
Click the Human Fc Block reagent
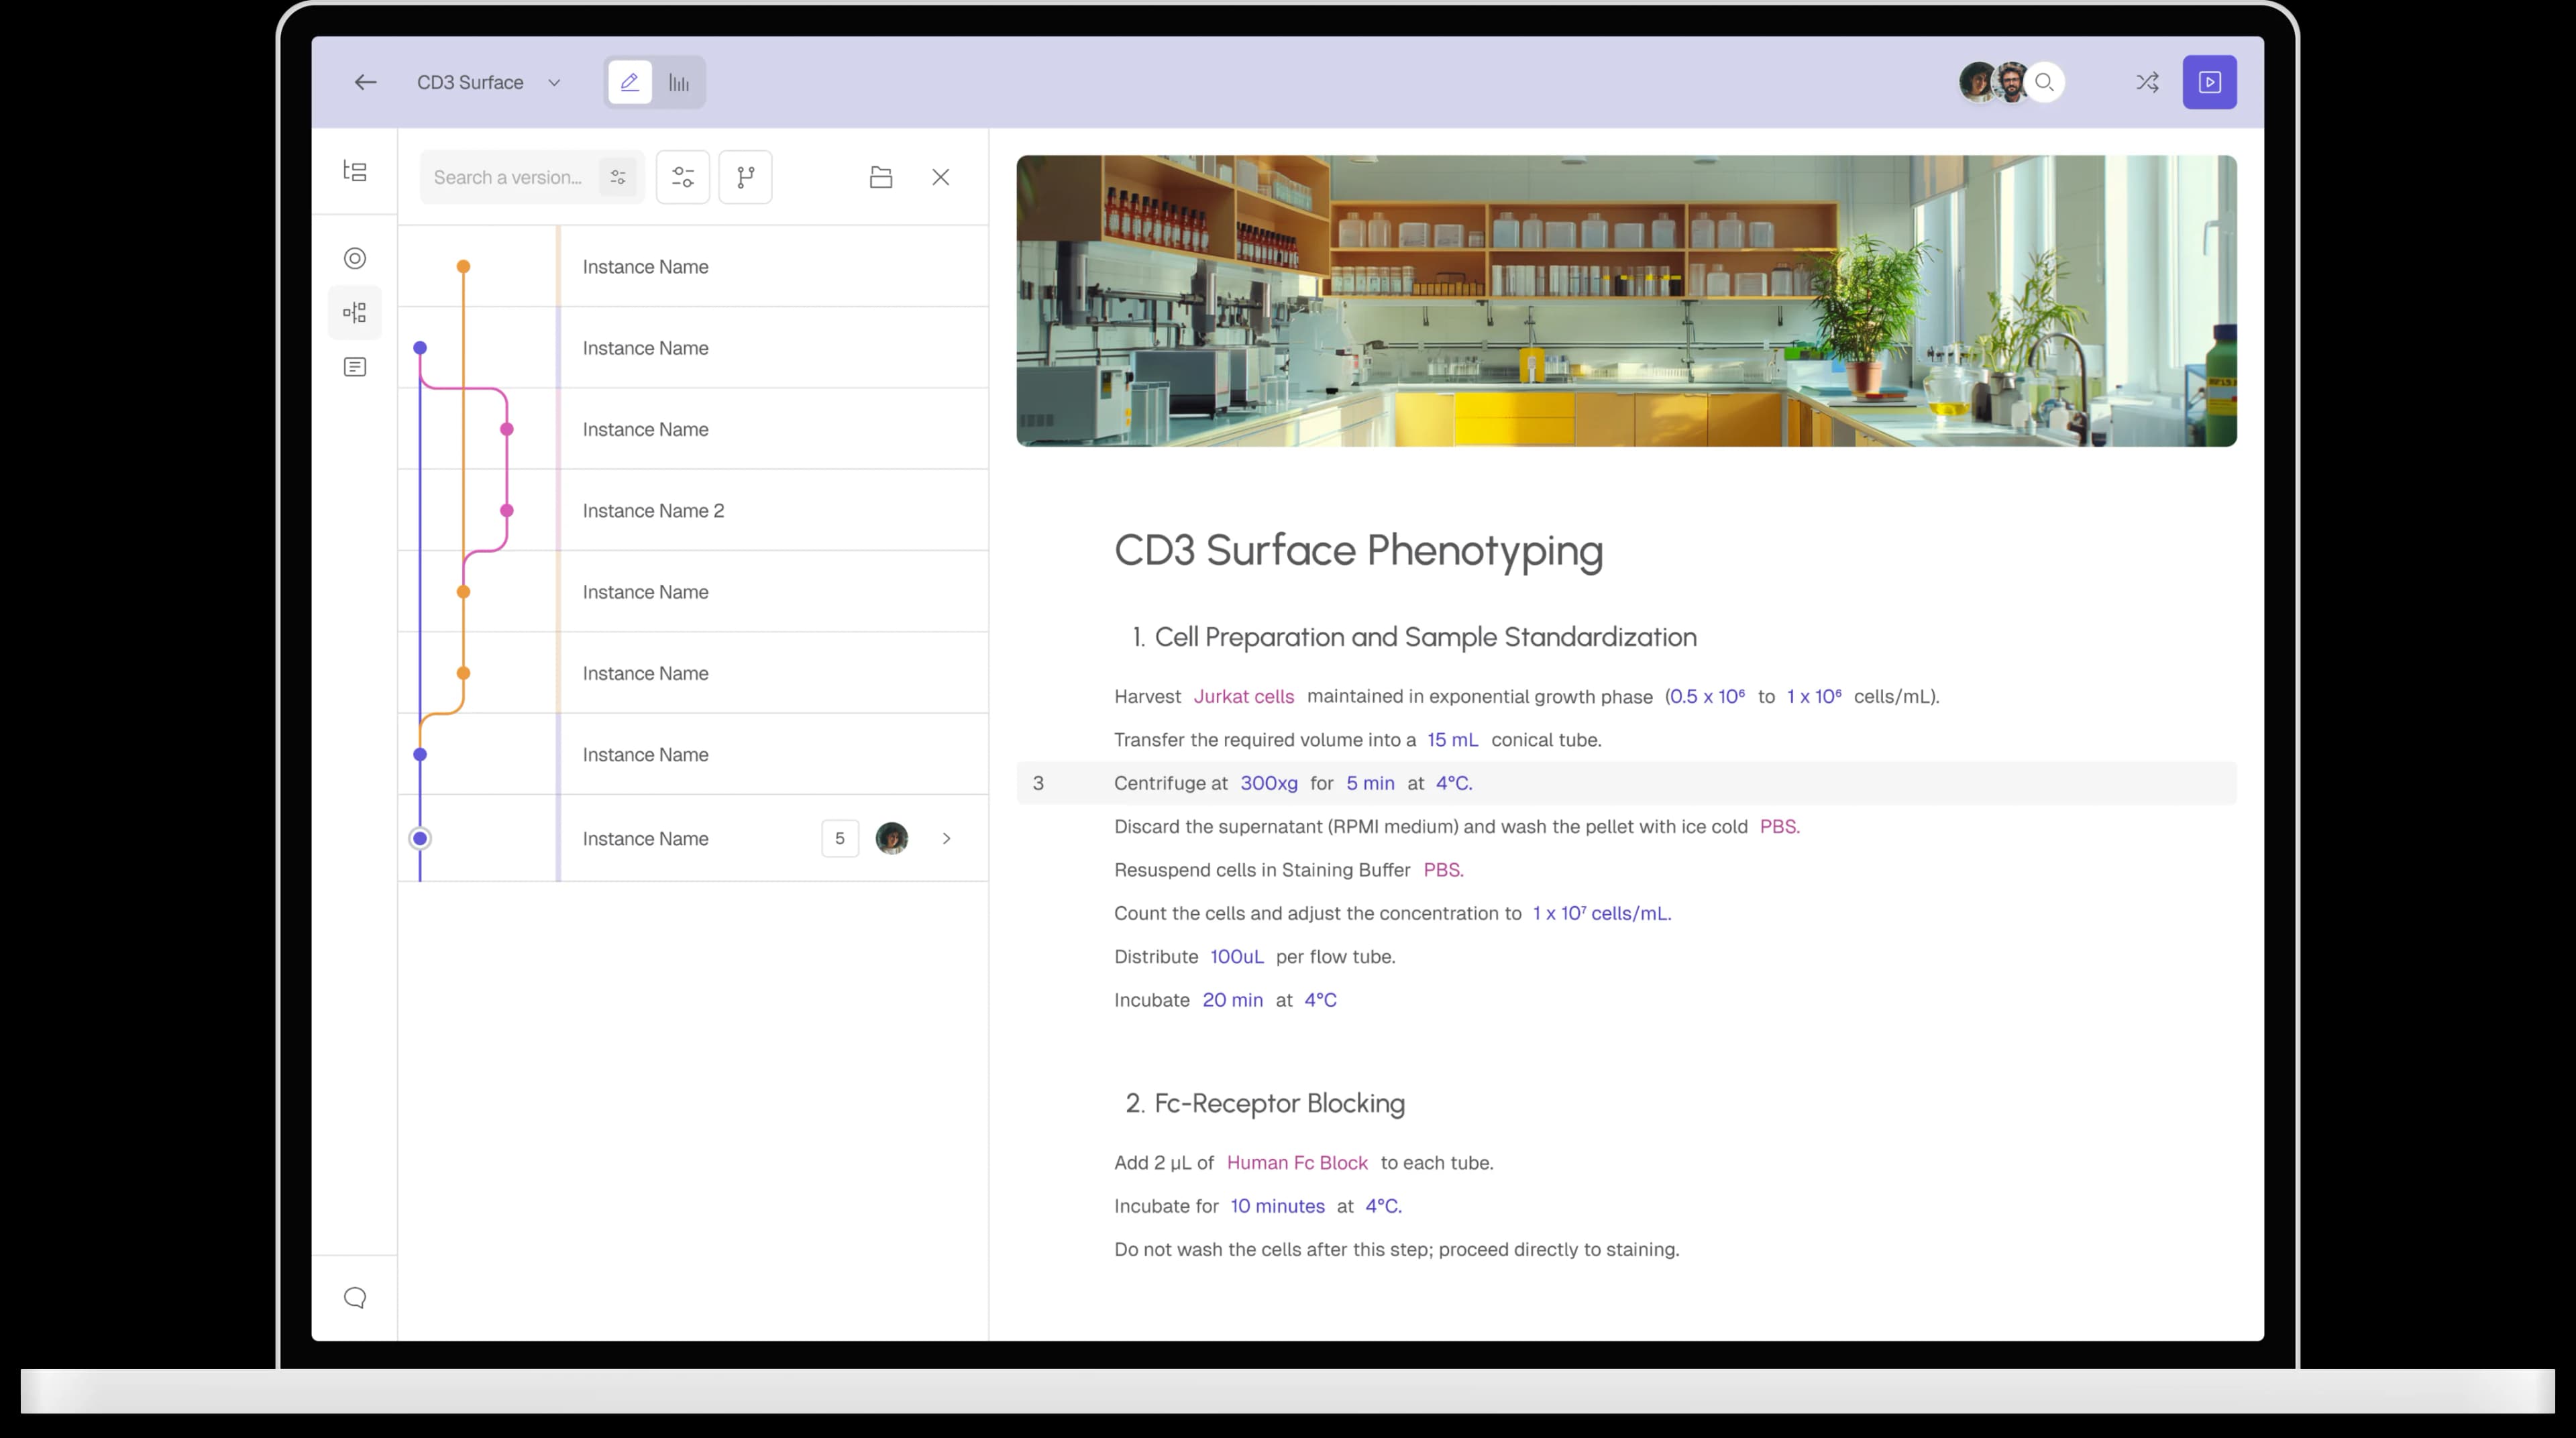point(1297,1162)
